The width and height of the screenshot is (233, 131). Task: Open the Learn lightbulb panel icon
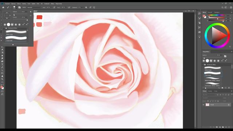(200, 37)
